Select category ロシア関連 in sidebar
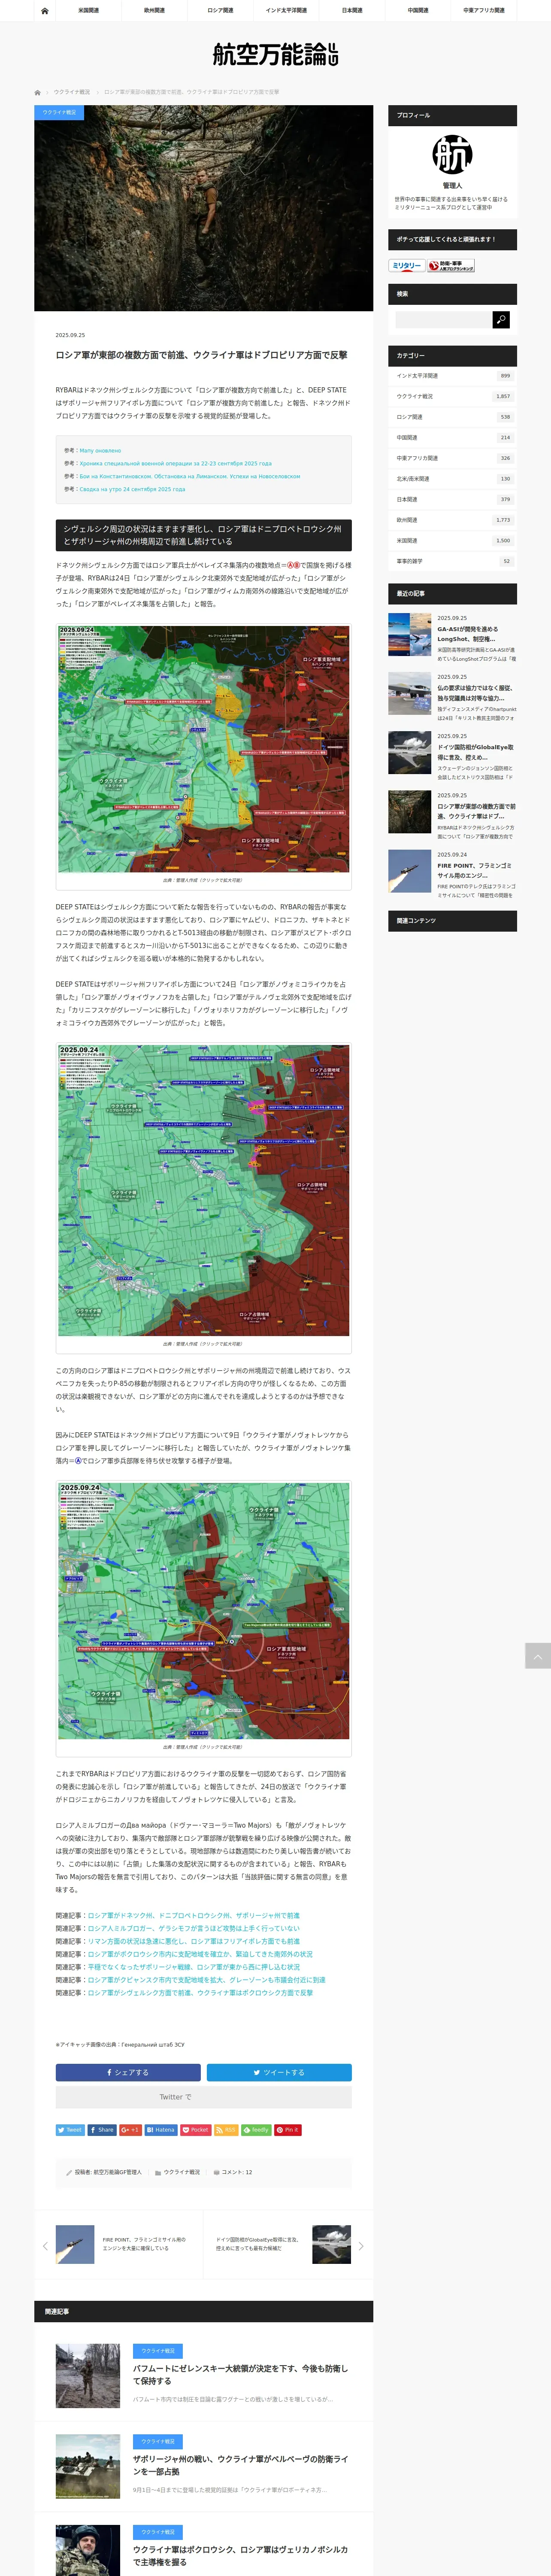This screenshot has width=551, height=2576. 452,417
